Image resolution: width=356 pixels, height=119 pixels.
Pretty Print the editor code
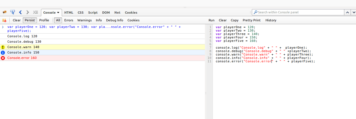[252, 20]
